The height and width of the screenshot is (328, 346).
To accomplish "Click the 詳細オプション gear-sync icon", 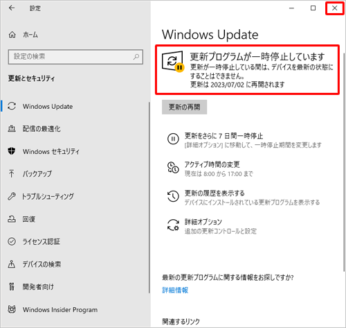I will (x=173, y=225).
